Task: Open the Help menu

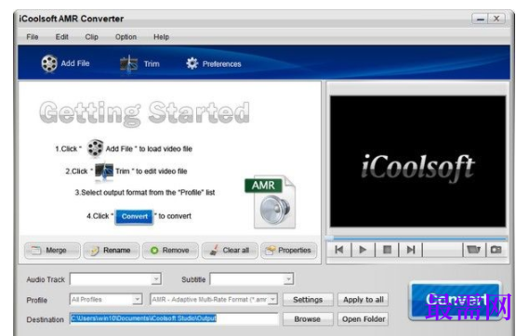Action: [x=161, y=37]
